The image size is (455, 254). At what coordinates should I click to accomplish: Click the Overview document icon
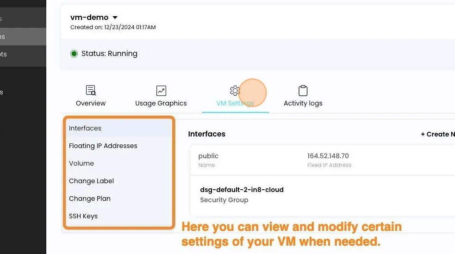(91, 91)
